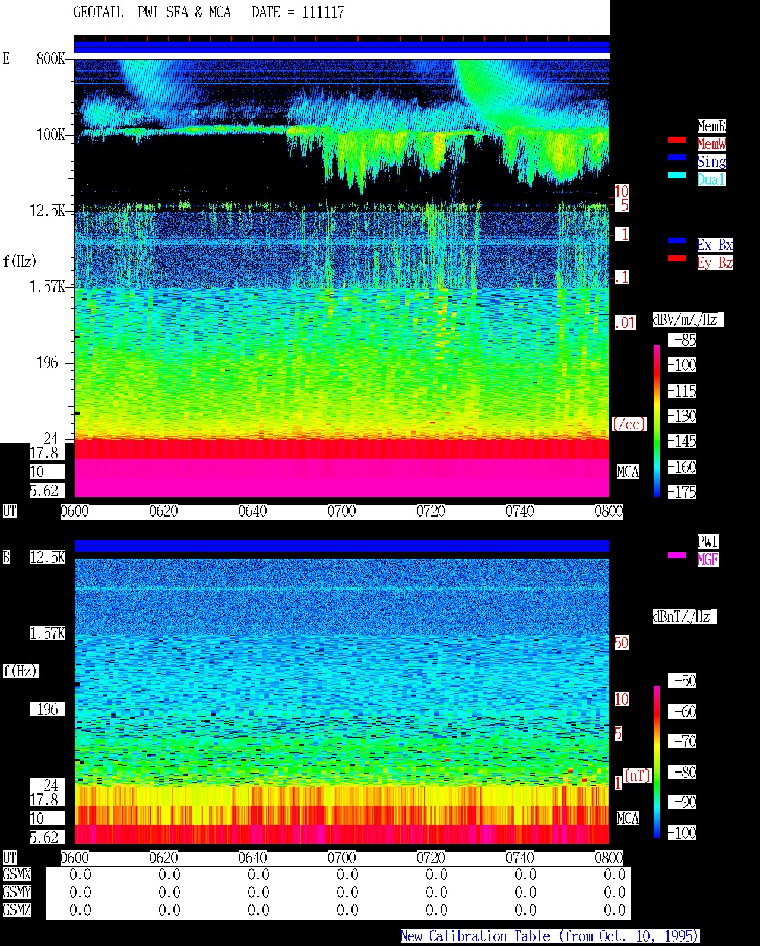Click 0640 on lower panel time axis

point(252,858)
